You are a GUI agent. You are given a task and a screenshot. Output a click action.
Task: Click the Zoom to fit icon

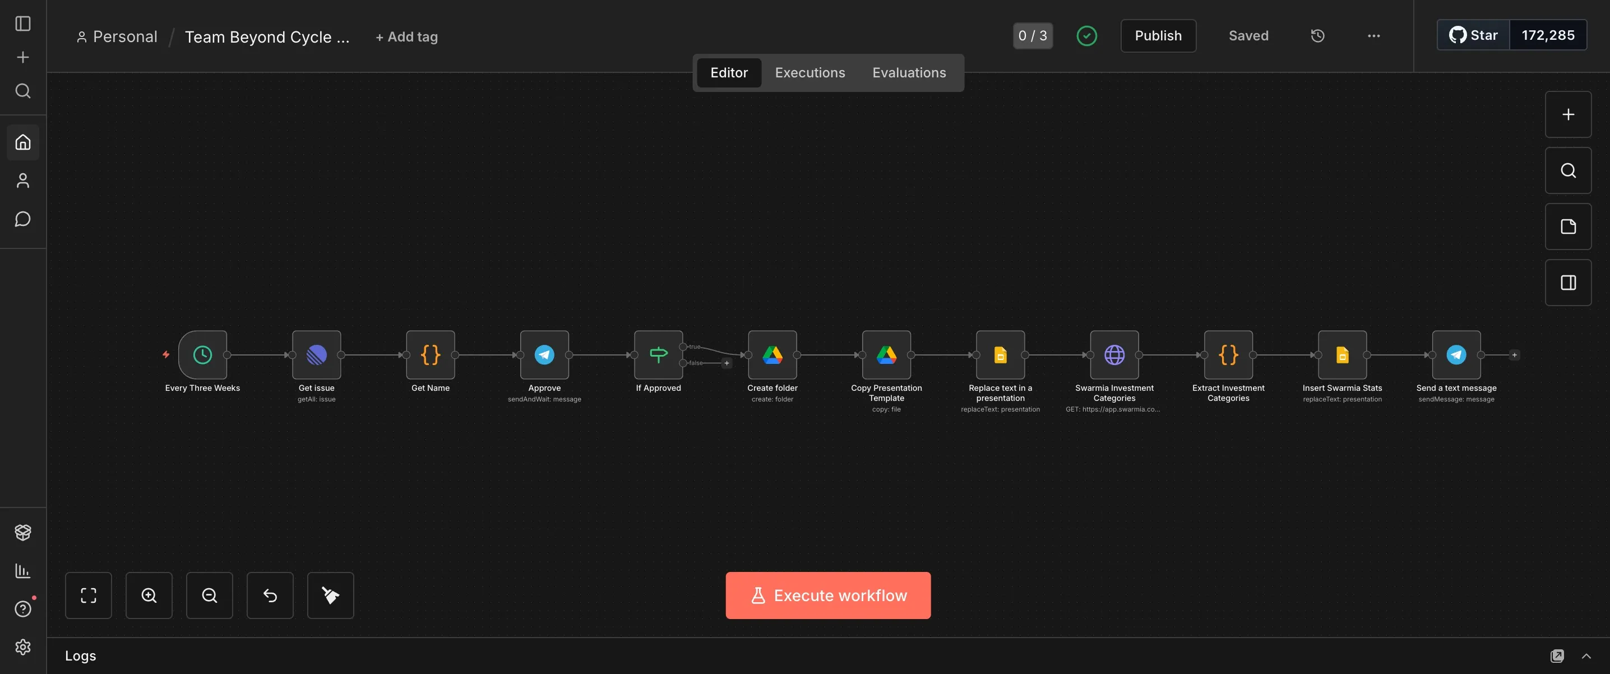[88, 594]
